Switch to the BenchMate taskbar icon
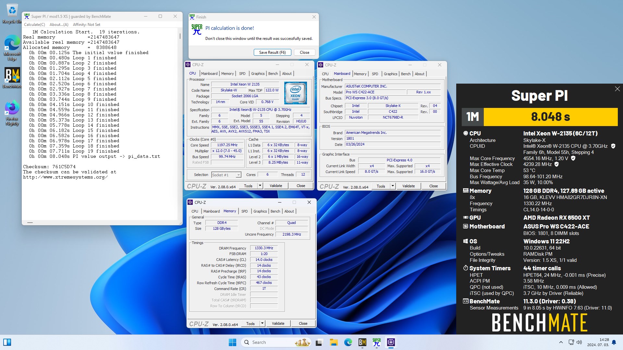Image resolution: width=623 pixels, height=350 pixels. (362, 342)
